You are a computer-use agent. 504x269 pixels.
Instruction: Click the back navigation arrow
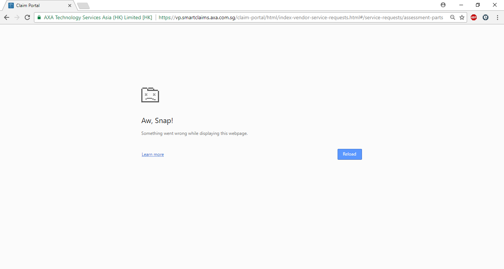6,17
